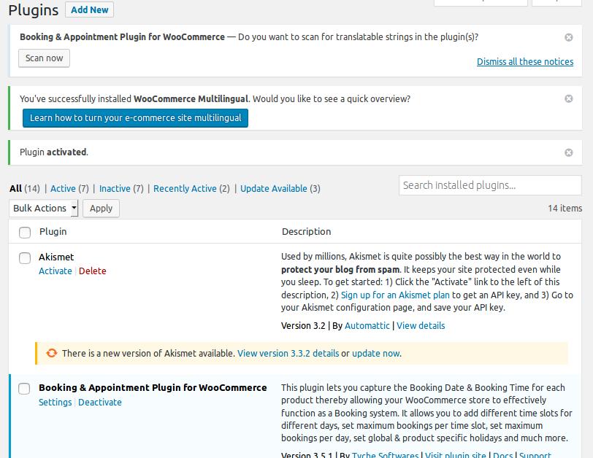
Task: Click the Akismet update refresh icon
Action: point(52,353)
